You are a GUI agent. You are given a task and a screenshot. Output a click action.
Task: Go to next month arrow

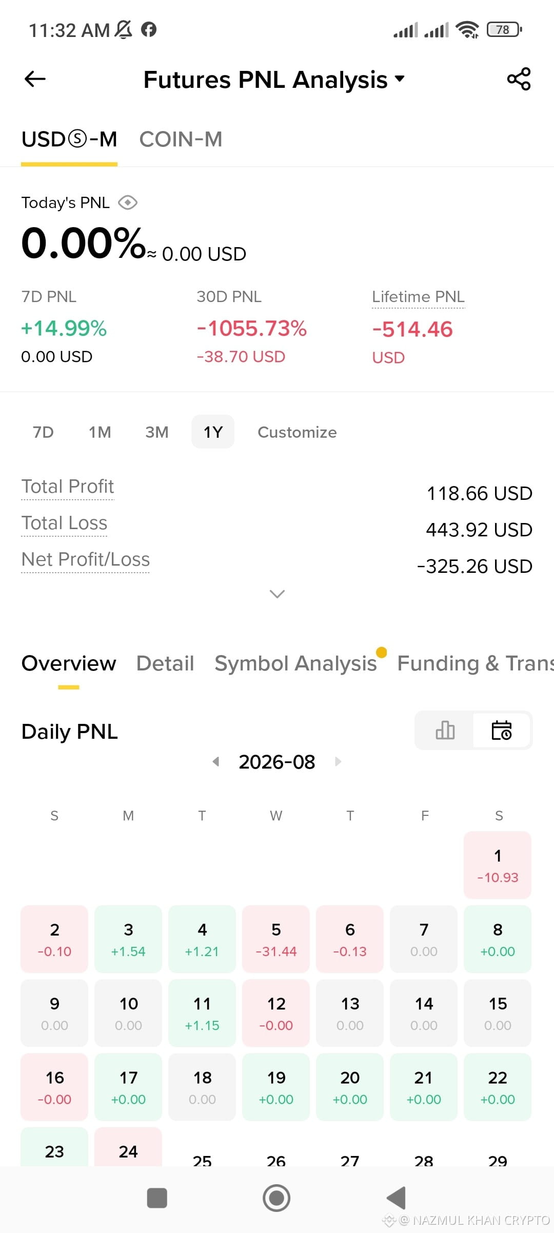tap(338, 761)
